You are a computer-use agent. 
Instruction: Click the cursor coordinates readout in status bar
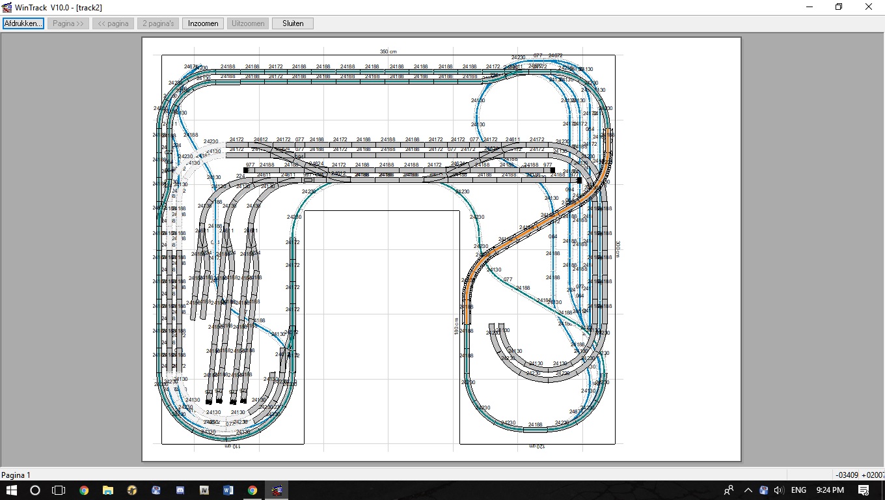[860, 475]
